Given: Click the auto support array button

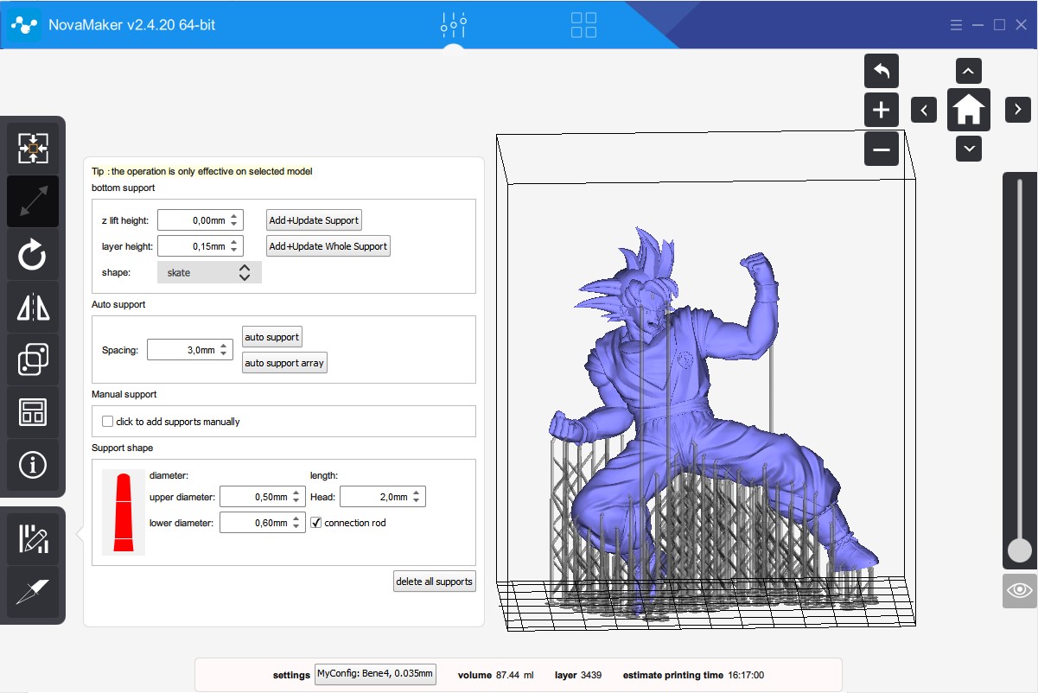Looking at the screenshot, I should [284, 363].
